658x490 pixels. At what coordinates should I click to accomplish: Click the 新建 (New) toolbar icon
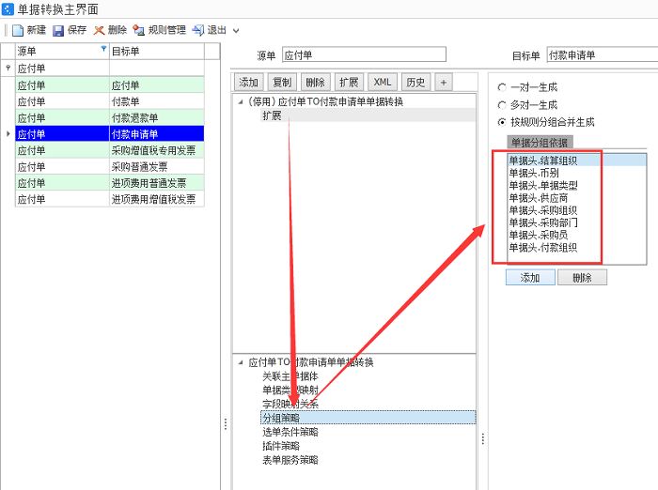tap(18, 30)
